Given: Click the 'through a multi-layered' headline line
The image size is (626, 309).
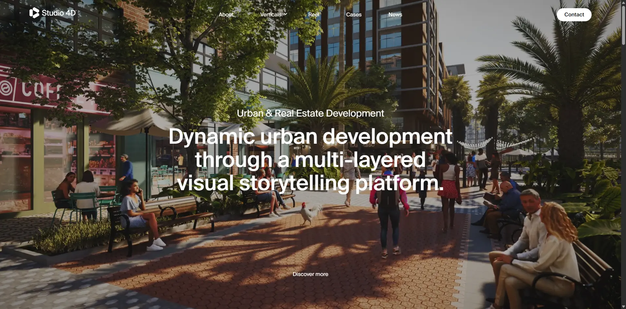Looking at the screenshot, I should tap(310, 160).
